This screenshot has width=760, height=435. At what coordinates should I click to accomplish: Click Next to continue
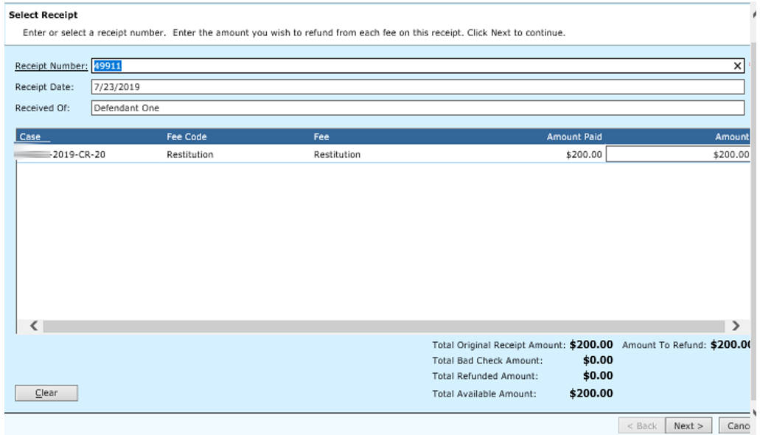[688, 426]
